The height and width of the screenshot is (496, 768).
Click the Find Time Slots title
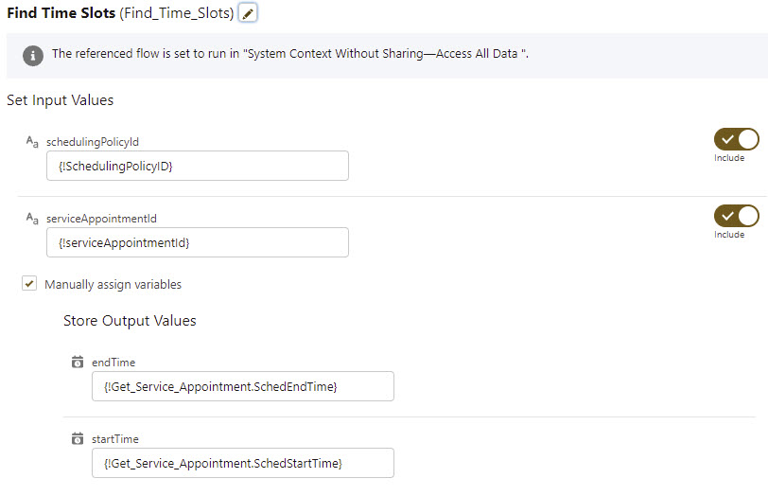coord(61,13)
